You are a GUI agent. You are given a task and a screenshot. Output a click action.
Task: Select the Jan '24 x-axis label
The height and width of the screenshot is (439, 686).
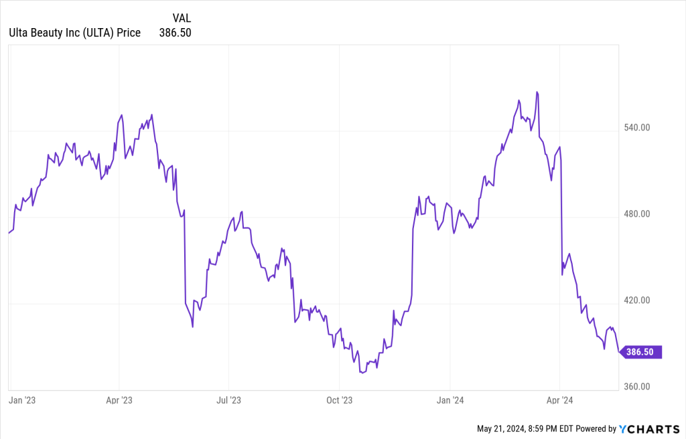click(x=450, y=400)
